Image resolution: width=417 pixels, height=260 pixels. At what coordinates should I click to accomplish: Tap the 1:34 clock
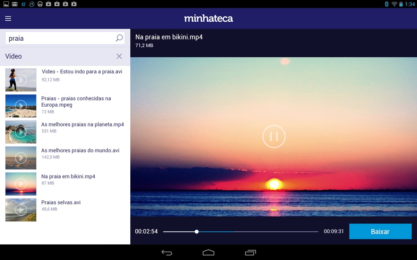pyautogui.click(x=410, y=4)
